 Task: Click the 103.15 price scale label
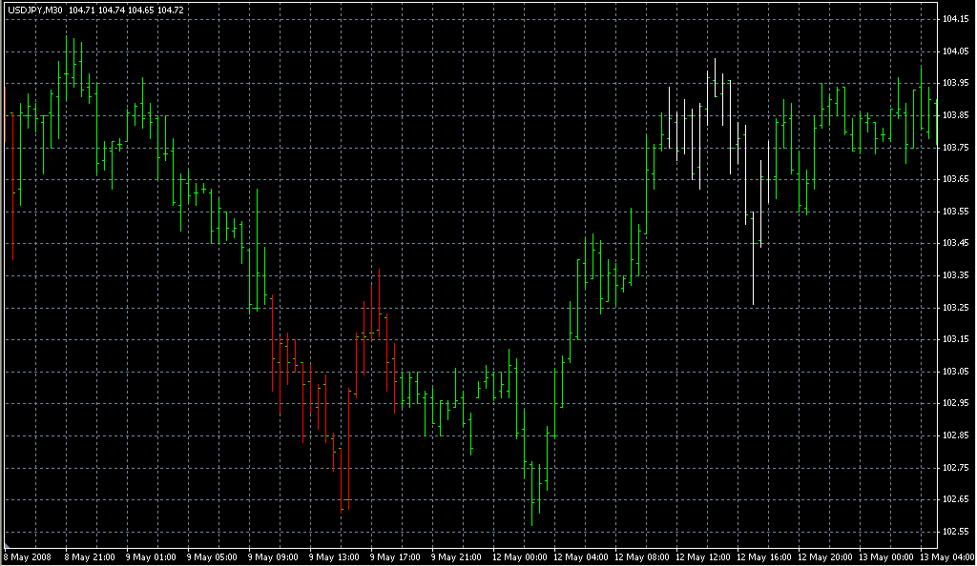955,339
